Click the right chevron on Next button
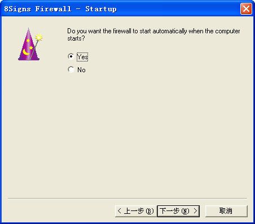255x224 pixels. (195, 210)
